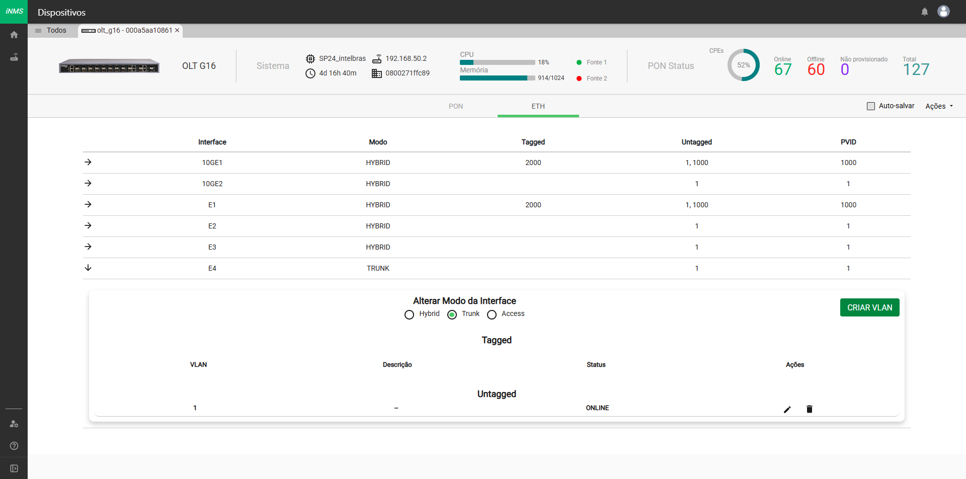Switch to the PON tab
The height and width of the screenshot is (479, 966).
(x=456, y=106)
